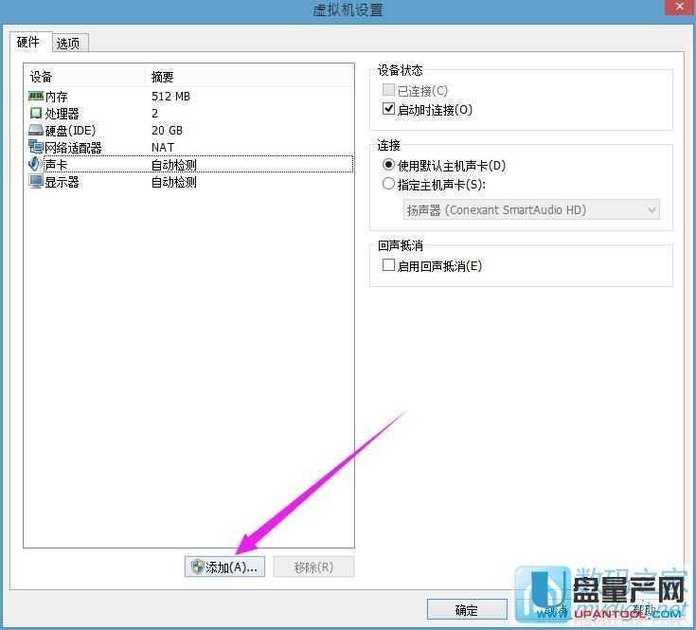Image resolution: width=696 pixels, height=630 pixels.
Task: Click the 移除(R) button
Action: coord(313,567)
